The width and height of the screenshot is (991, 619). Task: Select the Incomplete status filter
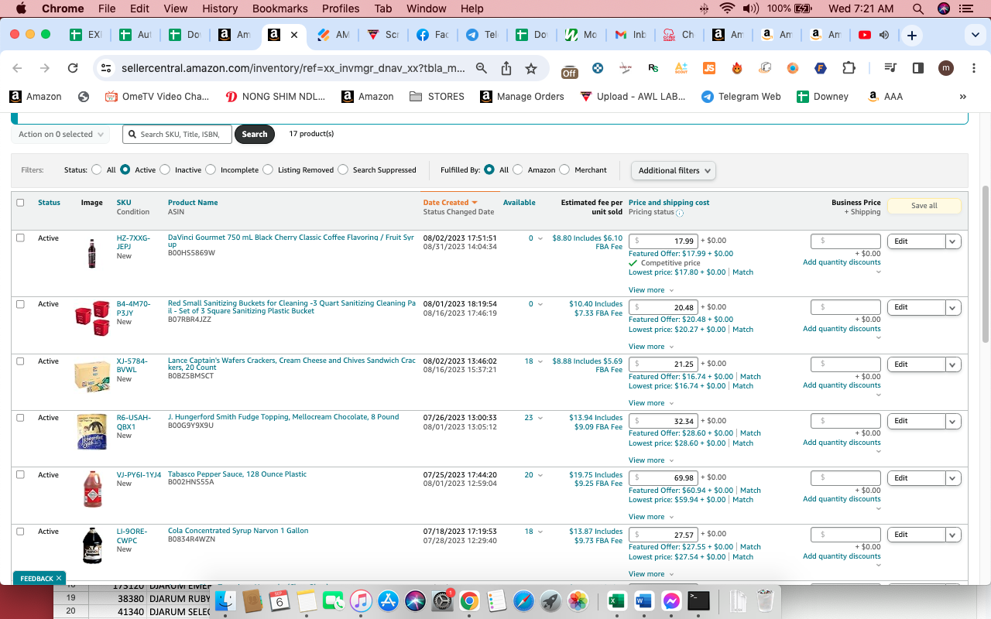click(211, 169)
